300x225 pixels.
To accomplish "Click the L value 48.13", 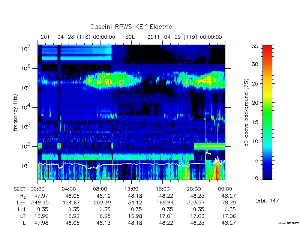I will pyautogui.click(x=104, y=223).
